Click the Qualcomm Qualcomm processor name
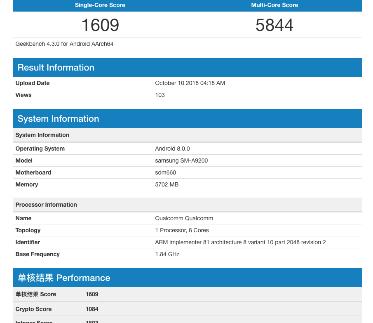373x323 pixels. click(184, 218)
